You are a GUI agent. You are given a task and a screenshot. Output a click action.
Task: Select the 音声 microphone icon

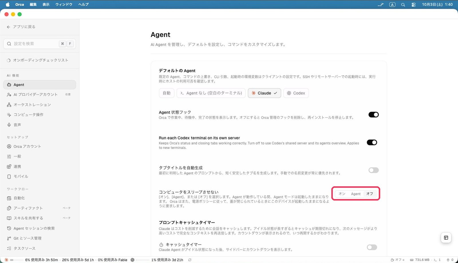[9, 125]
